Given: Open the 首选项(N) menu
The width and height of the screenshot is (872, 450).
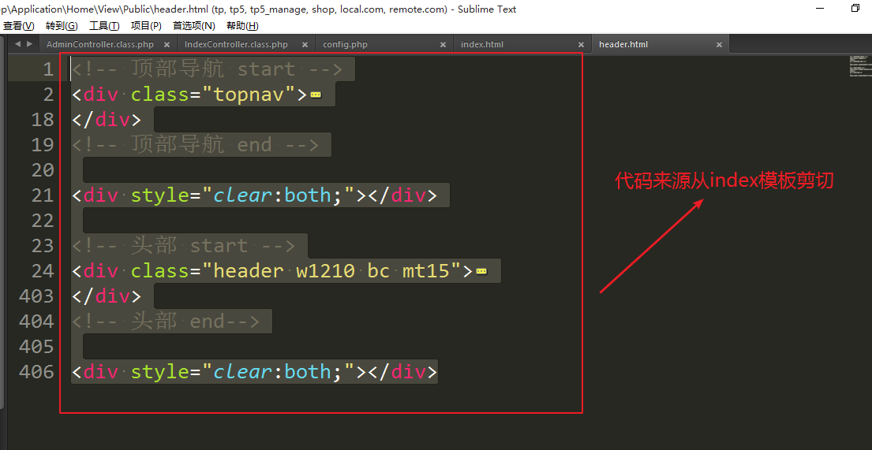Looking at the screenshot, I should pyautogui.click(x=194, y=26).
